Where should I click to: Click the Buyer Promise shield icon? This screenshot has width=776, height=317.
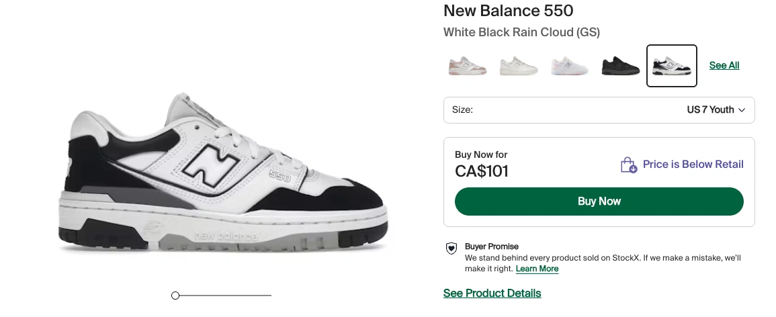pos(452,248)
